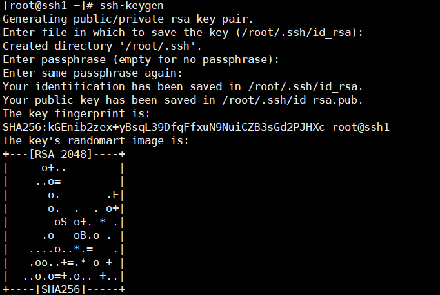
Task: Click the [RSA 2048] randomart header
Action: [63, 154]
